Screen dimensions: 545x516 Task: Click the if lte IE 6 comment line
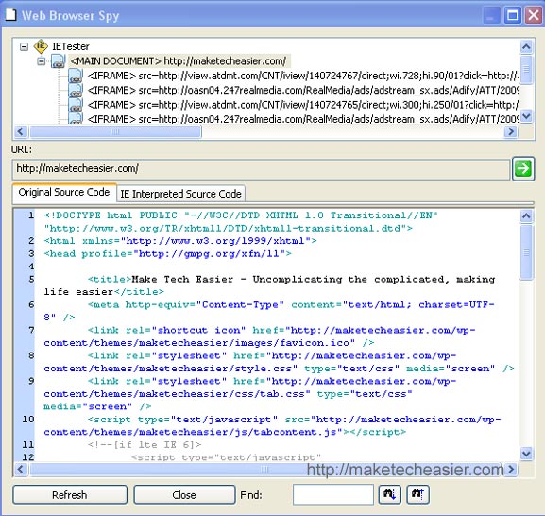click(145, 444)
